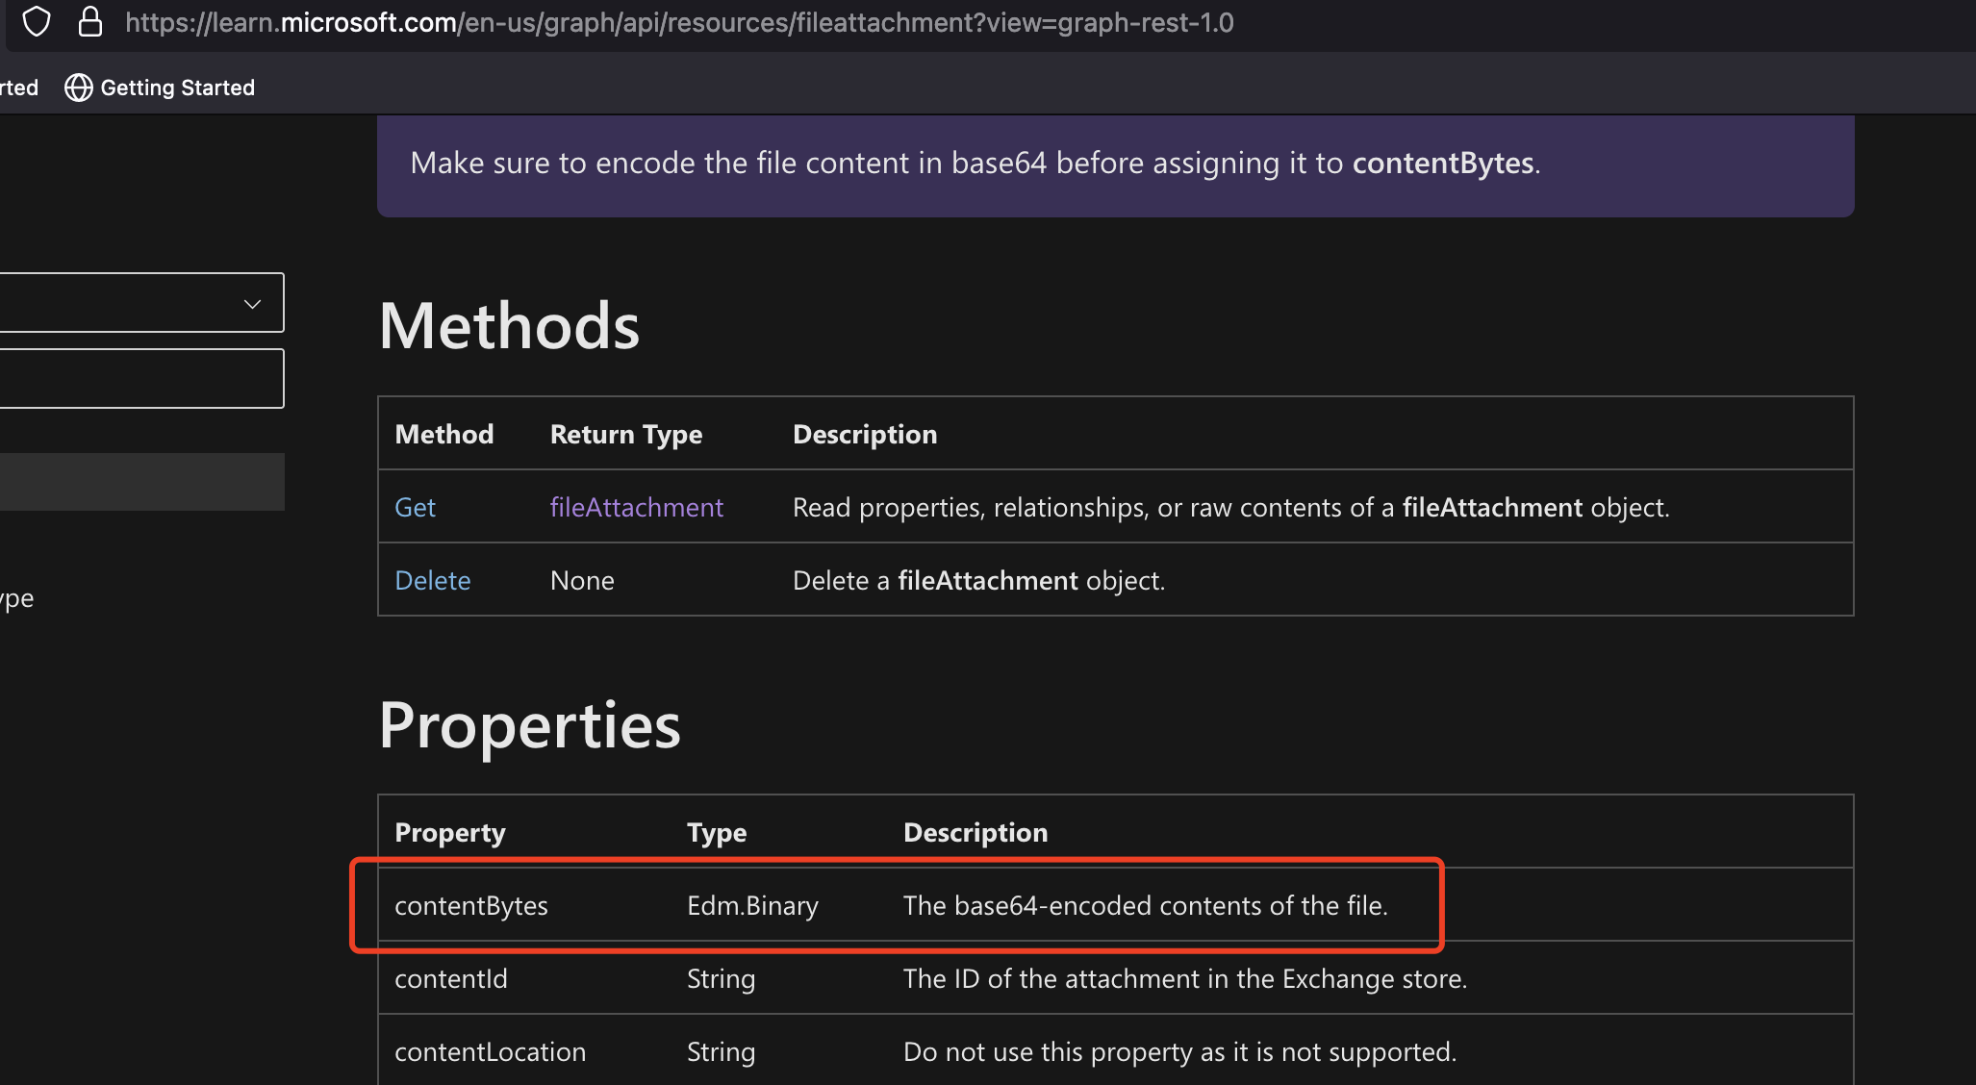
Task: Click the padlock site security icon
Action: pyautogui.click(x=89, y=21)
